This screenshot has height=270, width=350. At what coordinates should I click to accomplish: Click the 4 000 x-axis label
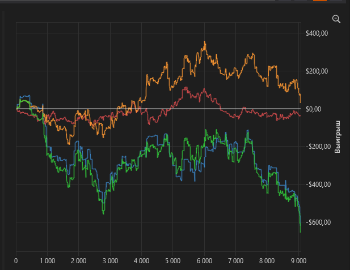141,260
